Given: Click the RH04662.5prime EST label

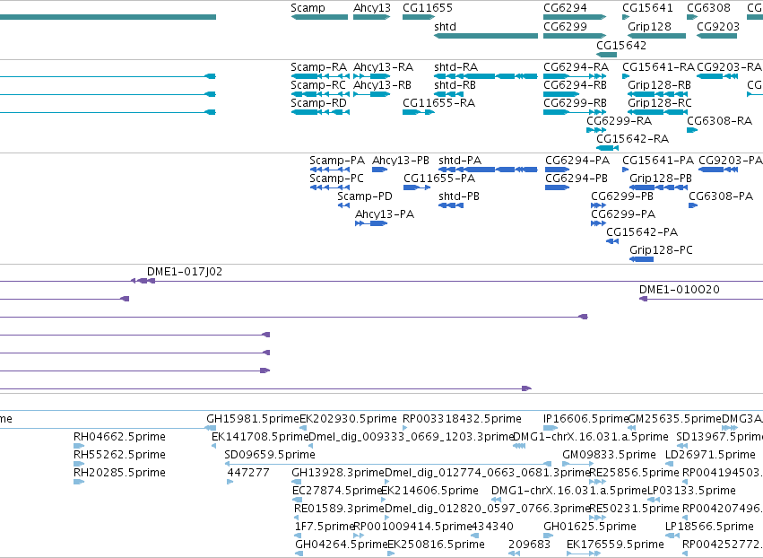Looking at the screenshot, I should click(x=120, y=437).
